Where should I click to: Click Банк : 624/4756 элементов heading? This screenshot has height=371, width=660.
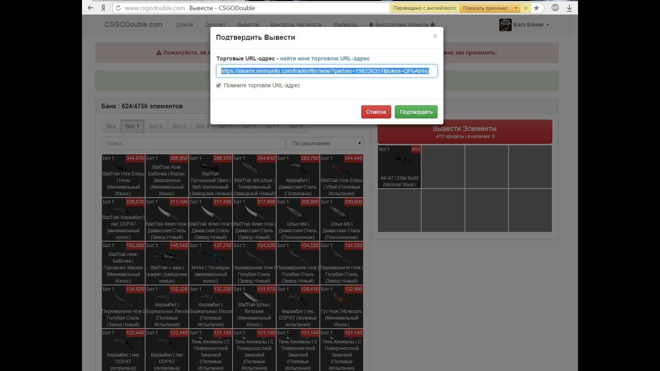(142, 106)
